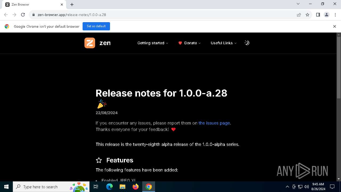Show hidden system tray icons

[x=287, y=187]
